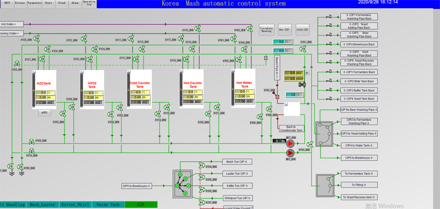Select valve KY26 near Brewing Water line
This screenshot has height=209, width=440.
[36, 38]
